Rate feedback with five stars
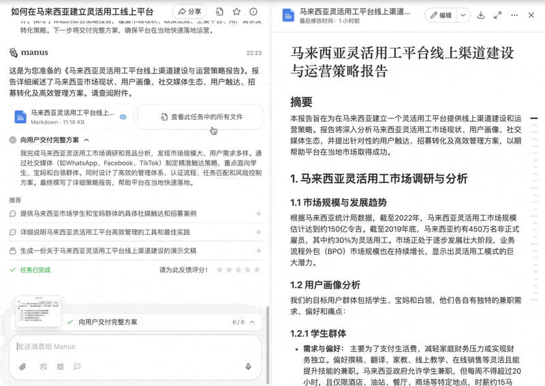545x386 pixels. pyautogui.click(x=258, y=270)
